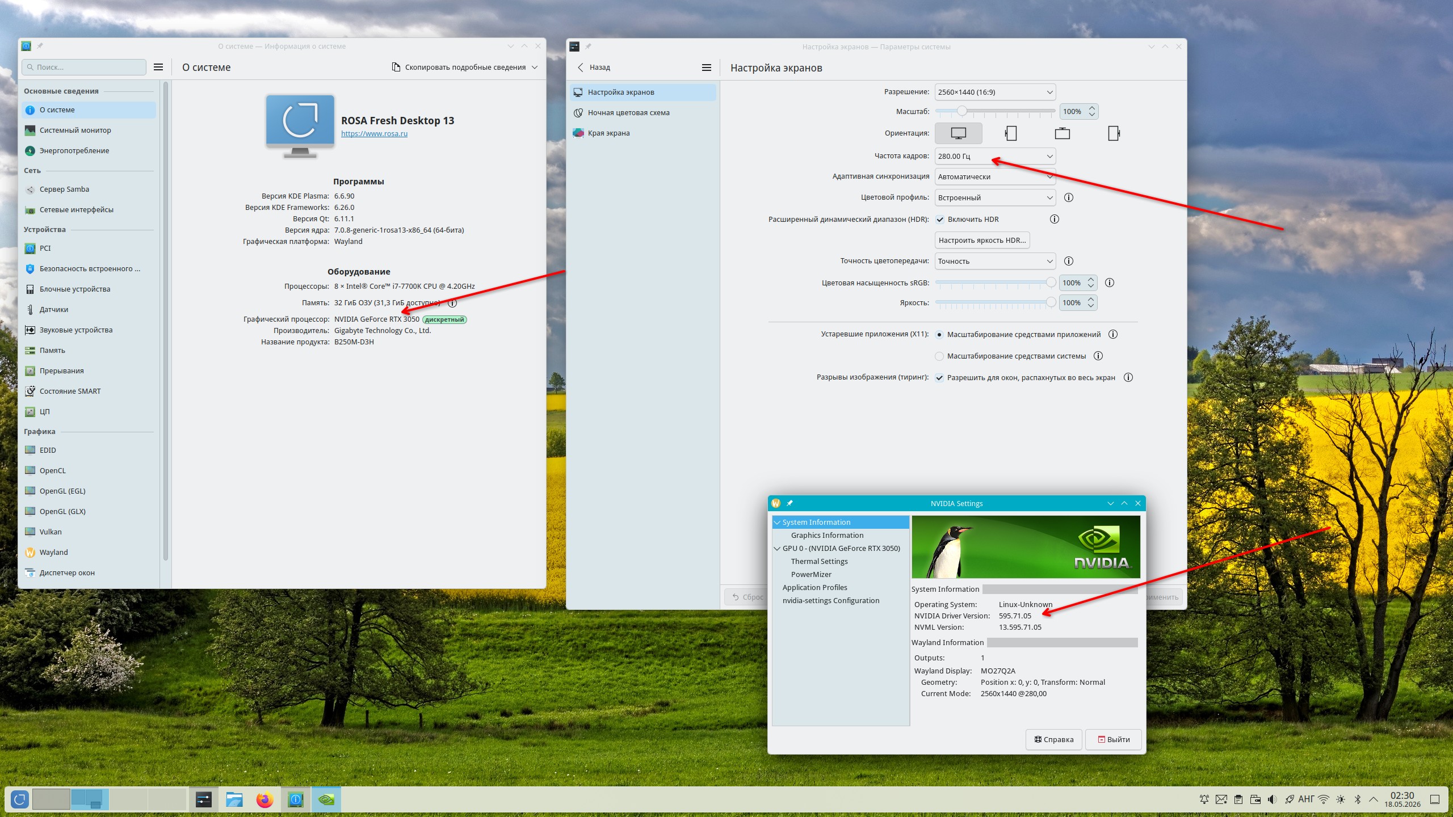
Task: Click sRGB color saturation slider handle
Action: click(1051, 282)
